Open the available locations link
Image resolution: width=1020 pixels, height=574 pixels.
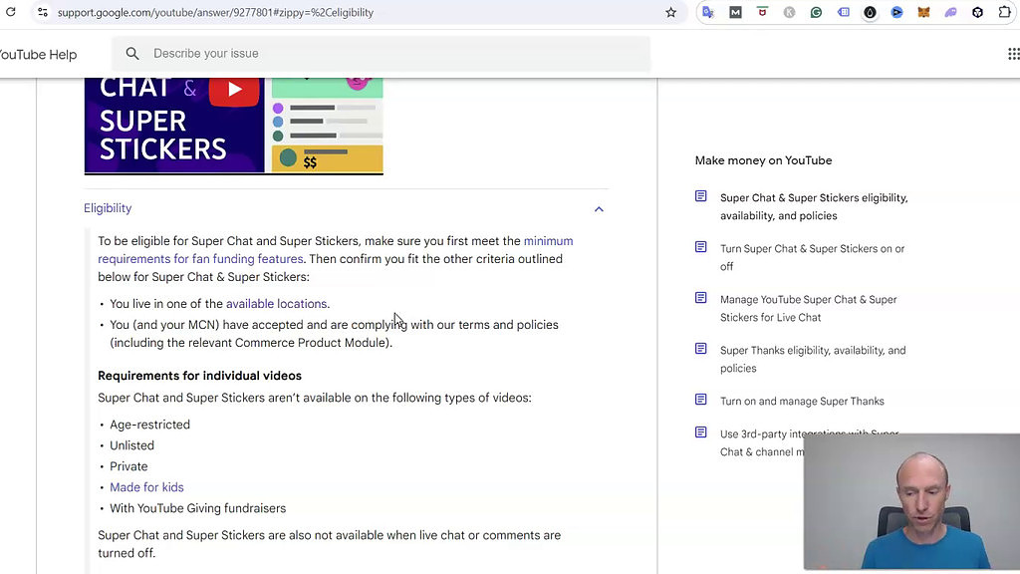click(276, 304)
